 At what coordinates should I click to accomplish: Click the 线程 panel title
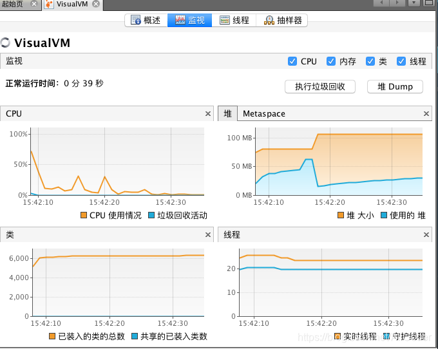(x=232, y=235)
